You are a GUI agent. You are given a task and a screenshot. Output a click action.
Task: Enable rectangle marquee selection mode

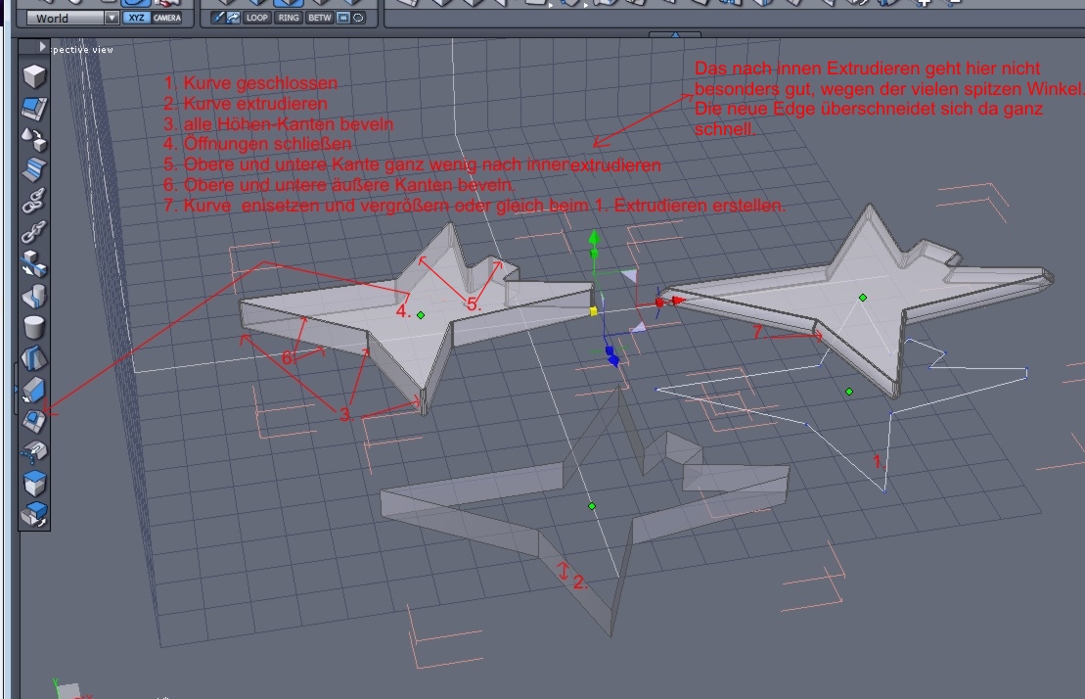pyautogui.click(x=343, y=18)
